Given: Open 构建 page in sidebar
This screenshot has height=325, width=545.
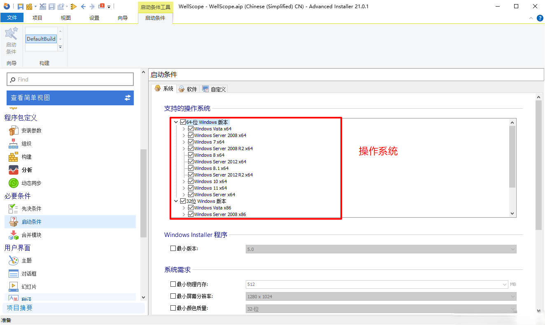Looking at the screenshot, I should [26, 157].
